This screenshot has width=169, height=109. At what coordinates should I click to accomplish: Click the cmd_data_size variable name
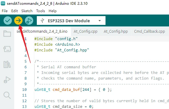(68, 107)
